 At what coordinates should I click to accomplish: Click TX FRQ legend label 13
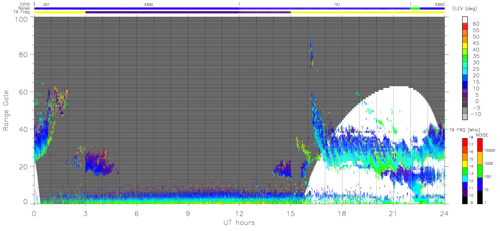471,174
